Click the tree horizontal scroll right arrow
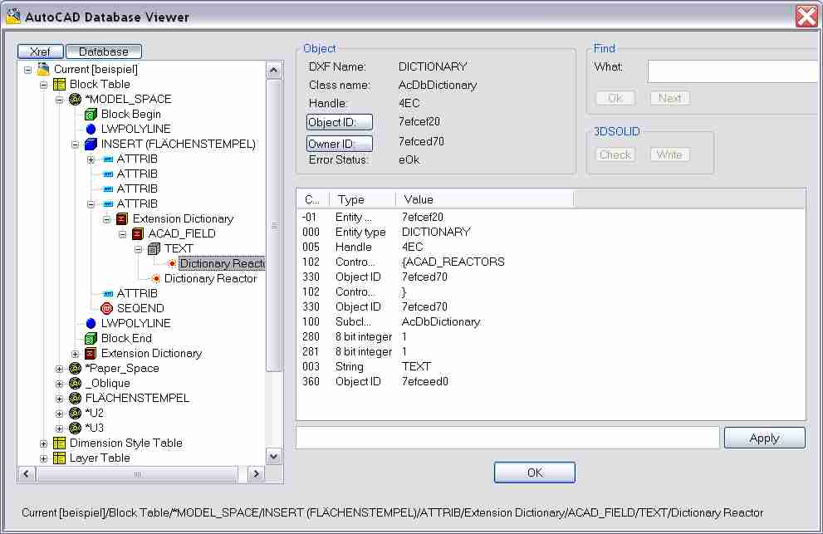 256,473
